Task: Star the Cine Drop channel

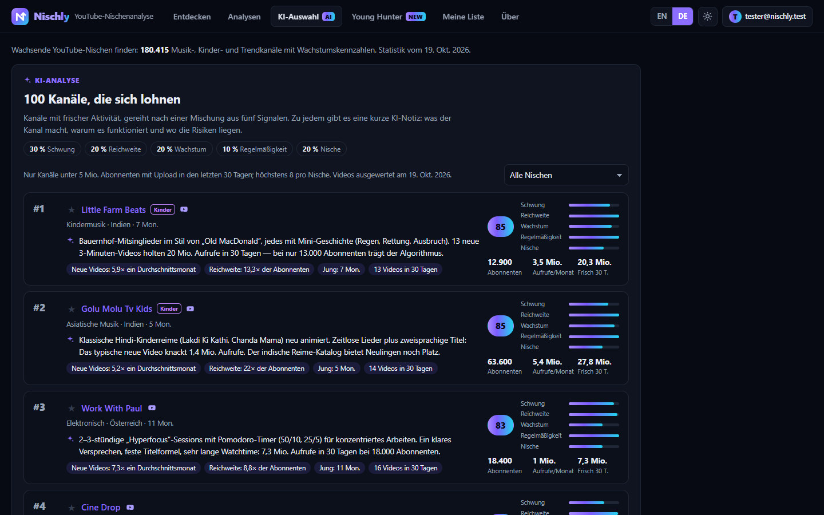Action: (72, 508)
